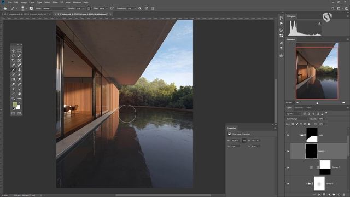Switch to the Channels tab

[299, 108]
